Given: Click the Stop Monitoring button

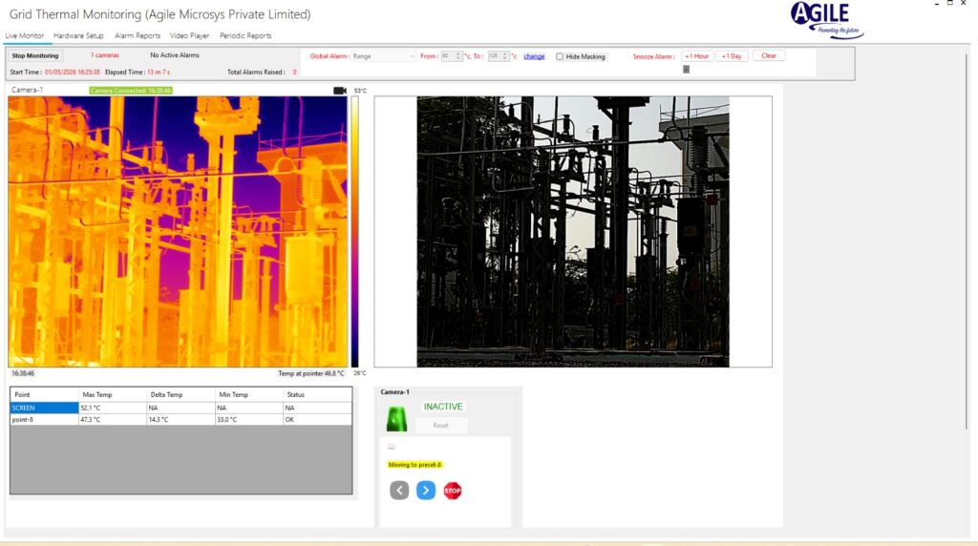Looking at the screenshot, I should click(x=35, y=55).
